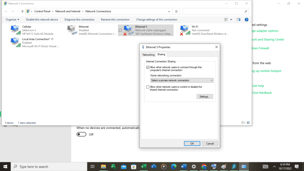Open the change view options dropdown arrow
Screen dimensions: 304x171
coord(231,19)
